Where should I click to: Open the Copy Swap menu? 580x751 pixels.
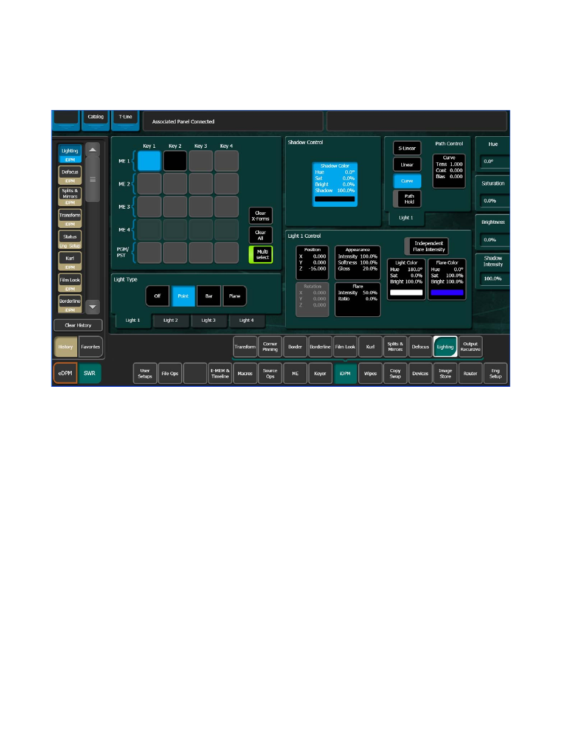(395, 373)
